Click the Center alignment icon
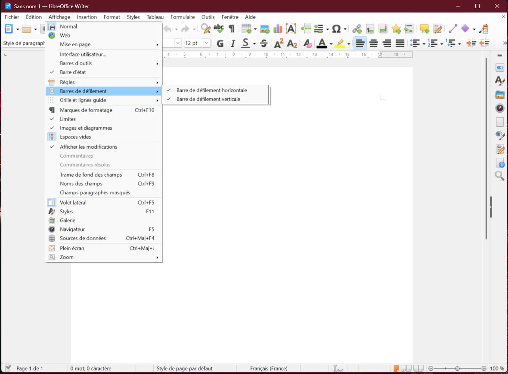This screenshot has width=508, height=374. click(x=374, y=43)
